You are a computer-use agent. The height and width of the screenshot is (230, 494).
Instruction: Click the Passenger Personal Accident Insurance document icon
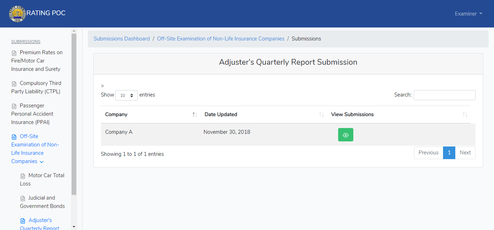(14, 106)
